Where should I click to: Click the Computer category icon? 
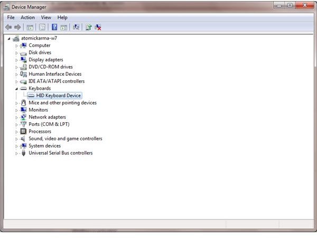pyautogui.click(x=23, y=45)
